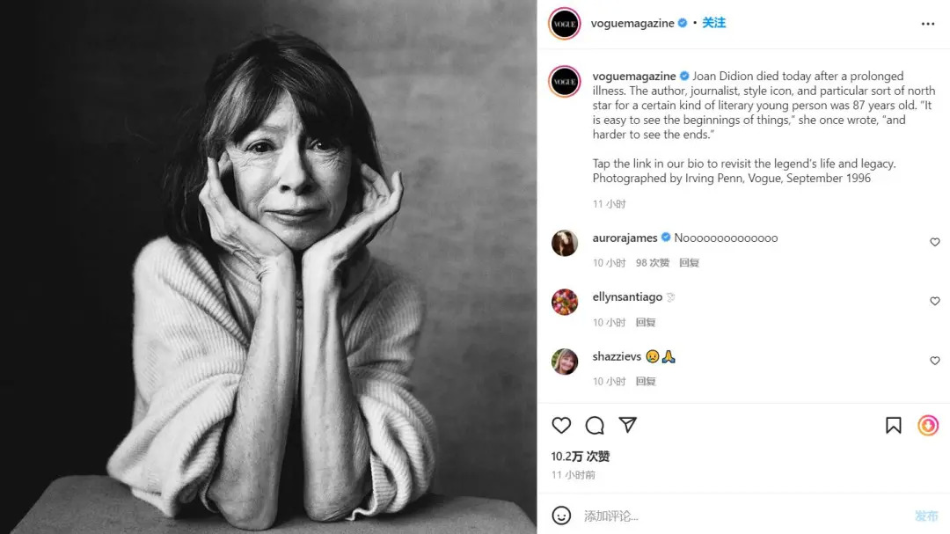Click the Joan Didion black-and-white photo
The image size is (950, 534).
[268, 267]
